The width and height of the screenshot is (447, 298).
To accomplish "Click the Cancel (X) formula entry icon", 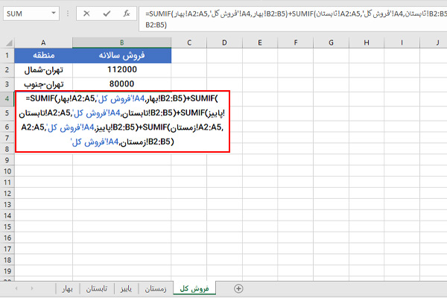I will coord(88,14).
